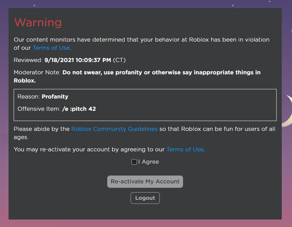Open Terms of Use link after re-activate sentence
This screenshot has height=227, width=292.
pyautogui.click(x=185, y=149)
